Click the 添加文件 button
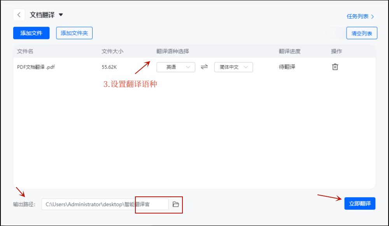 [31, 33]
